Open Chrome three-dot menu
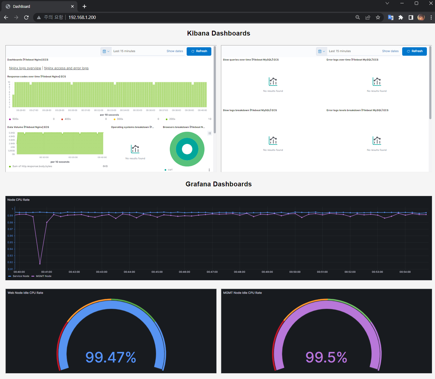435x379 pixels. point(431,17)
